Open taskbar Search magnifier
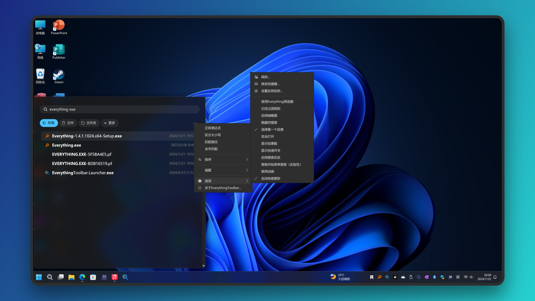535x301 pixels. coord(50,277)
